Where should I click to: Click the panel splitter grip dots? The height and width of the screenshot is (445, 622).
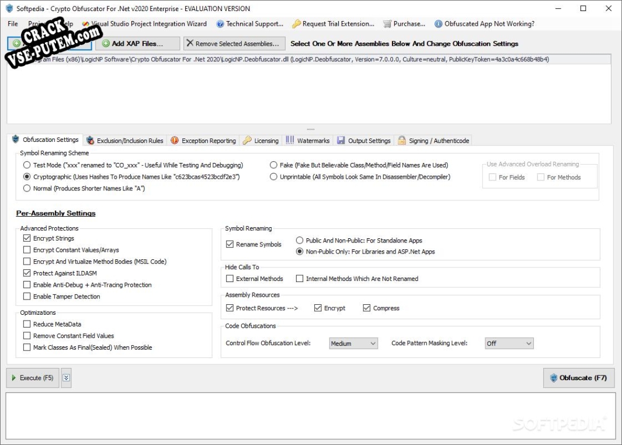[311, 129]
